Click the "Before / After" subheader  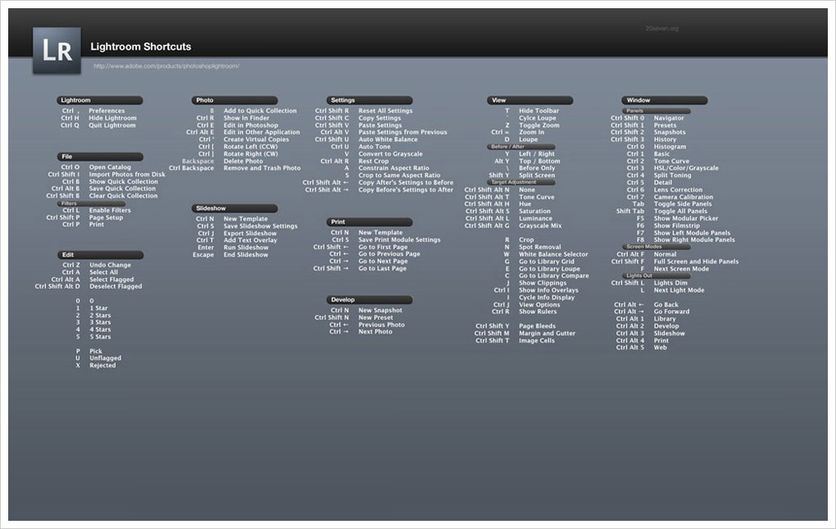click(521, 147)
